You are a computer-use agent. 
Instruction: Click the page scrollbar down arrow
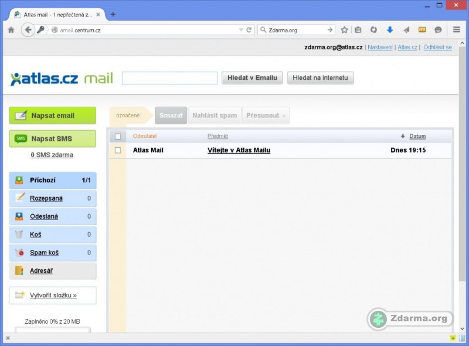pyautogui.click(x=462, y=328)
